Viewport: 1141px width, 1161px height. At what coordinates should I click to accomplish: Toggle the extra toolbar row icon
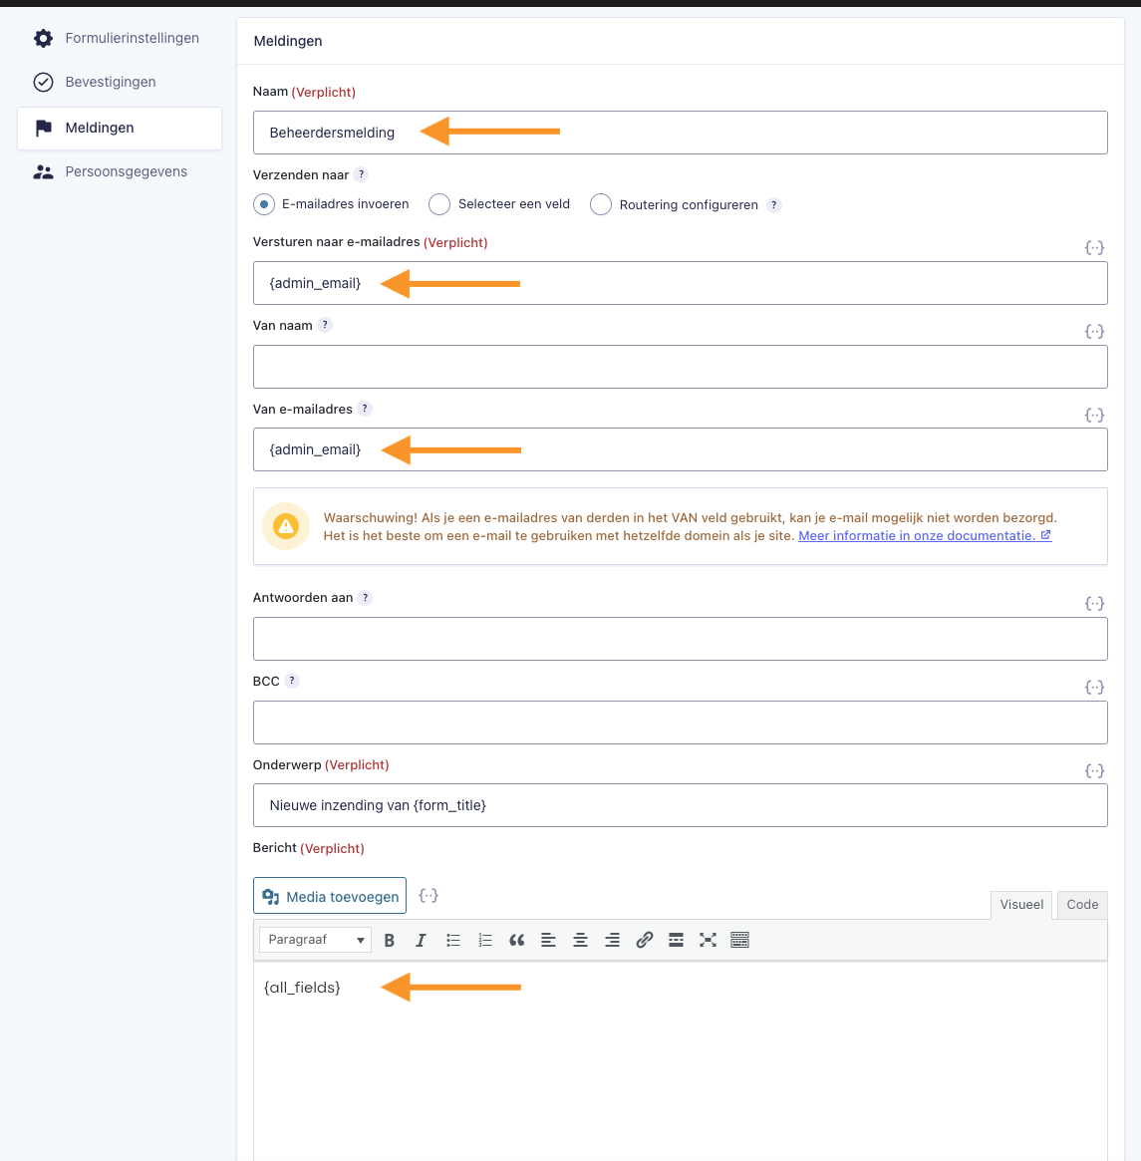pyautogui.click(x=739, y=940)
